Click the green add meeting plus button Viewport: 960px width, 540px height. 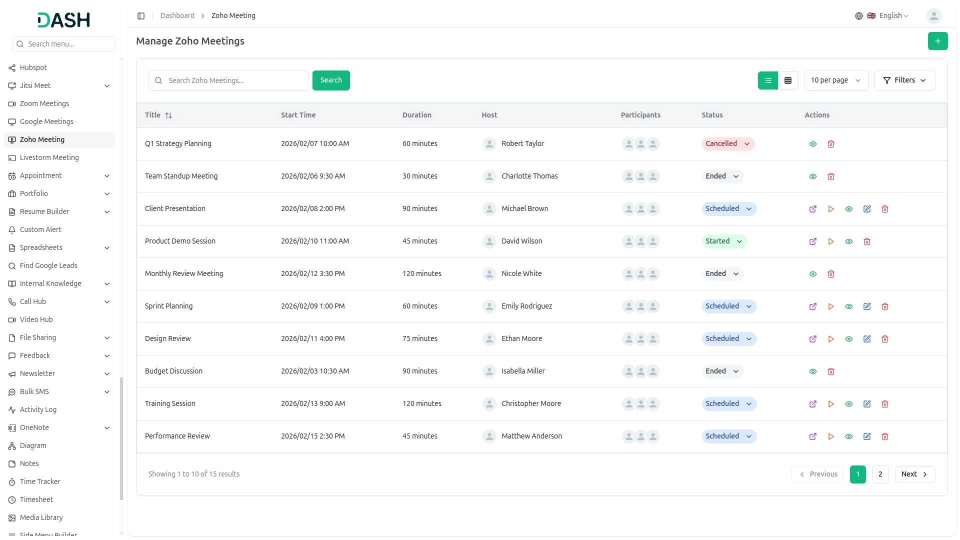click(937, 41)
